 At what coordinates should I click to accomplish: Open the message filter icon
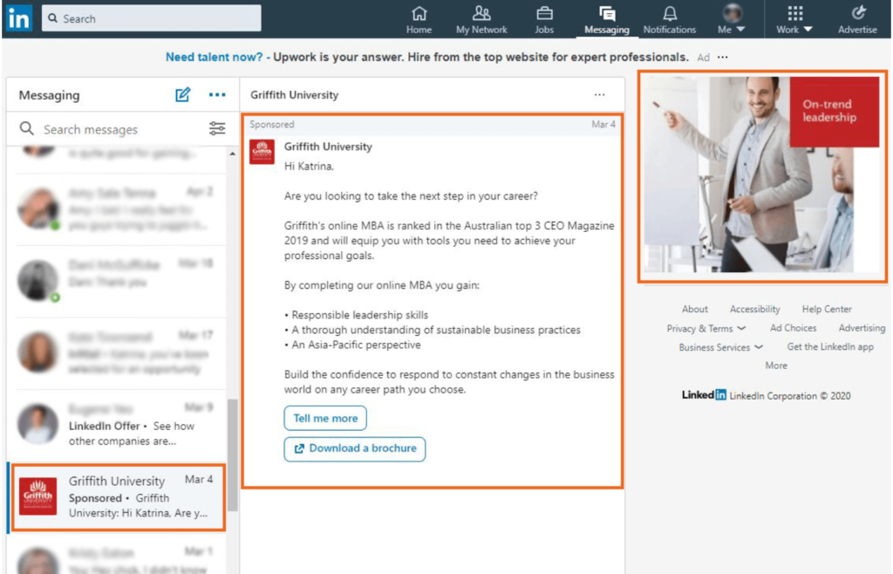pos(216,128)
